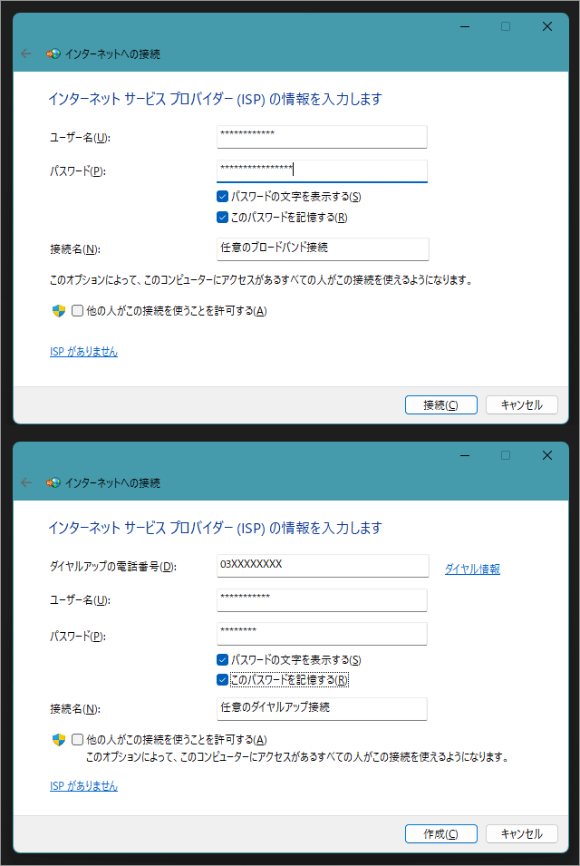Enable 他の人がこの接続を使うことを許可する in the dial-up dialog
The height and width of the screenshot is (866, 580).
pos(77,739)
